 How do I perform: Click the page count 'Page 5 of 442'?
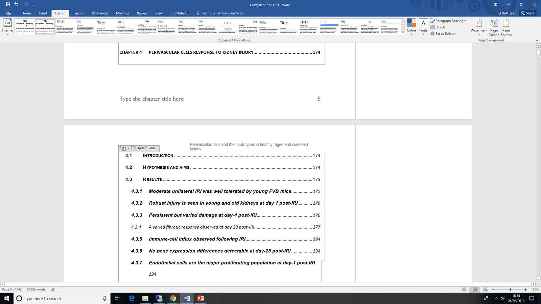click(x=12, y=289)
